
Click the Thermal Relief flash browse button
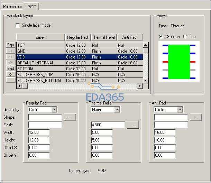pyautogui.click(x=133, y=125)
